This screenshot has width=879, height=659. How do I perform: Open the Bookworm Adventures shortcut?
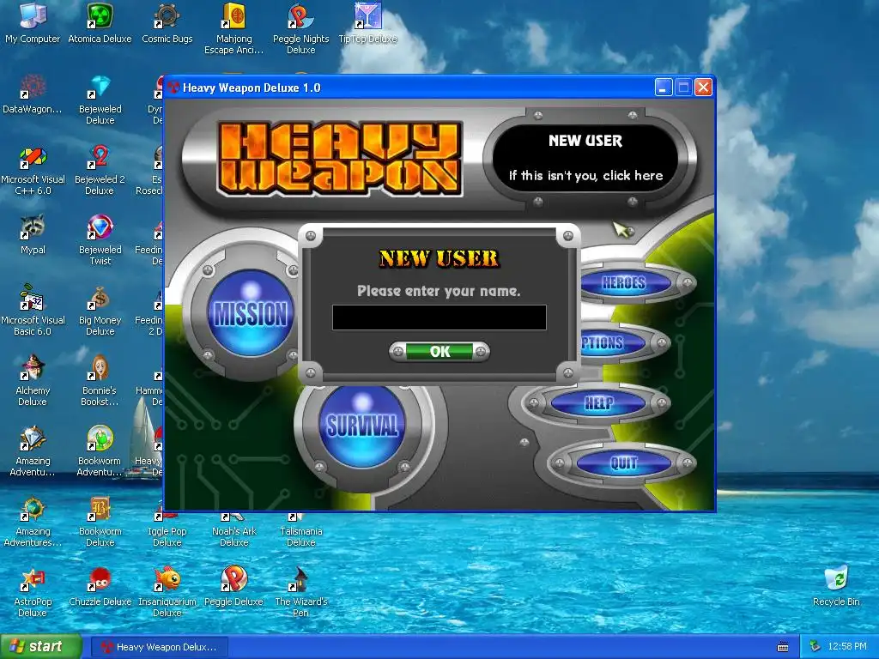pos(100,451)
